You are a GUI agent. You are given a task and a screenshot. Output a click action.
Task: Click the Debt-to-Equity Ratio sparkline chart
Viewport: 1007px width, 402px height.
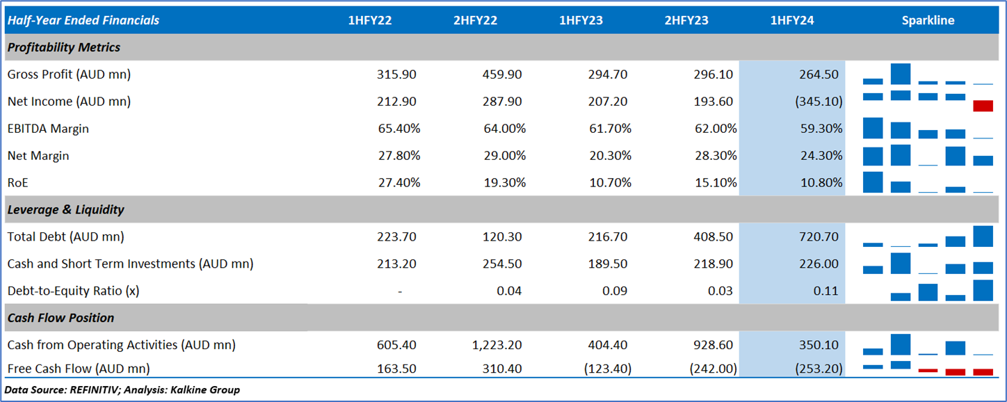928,291
